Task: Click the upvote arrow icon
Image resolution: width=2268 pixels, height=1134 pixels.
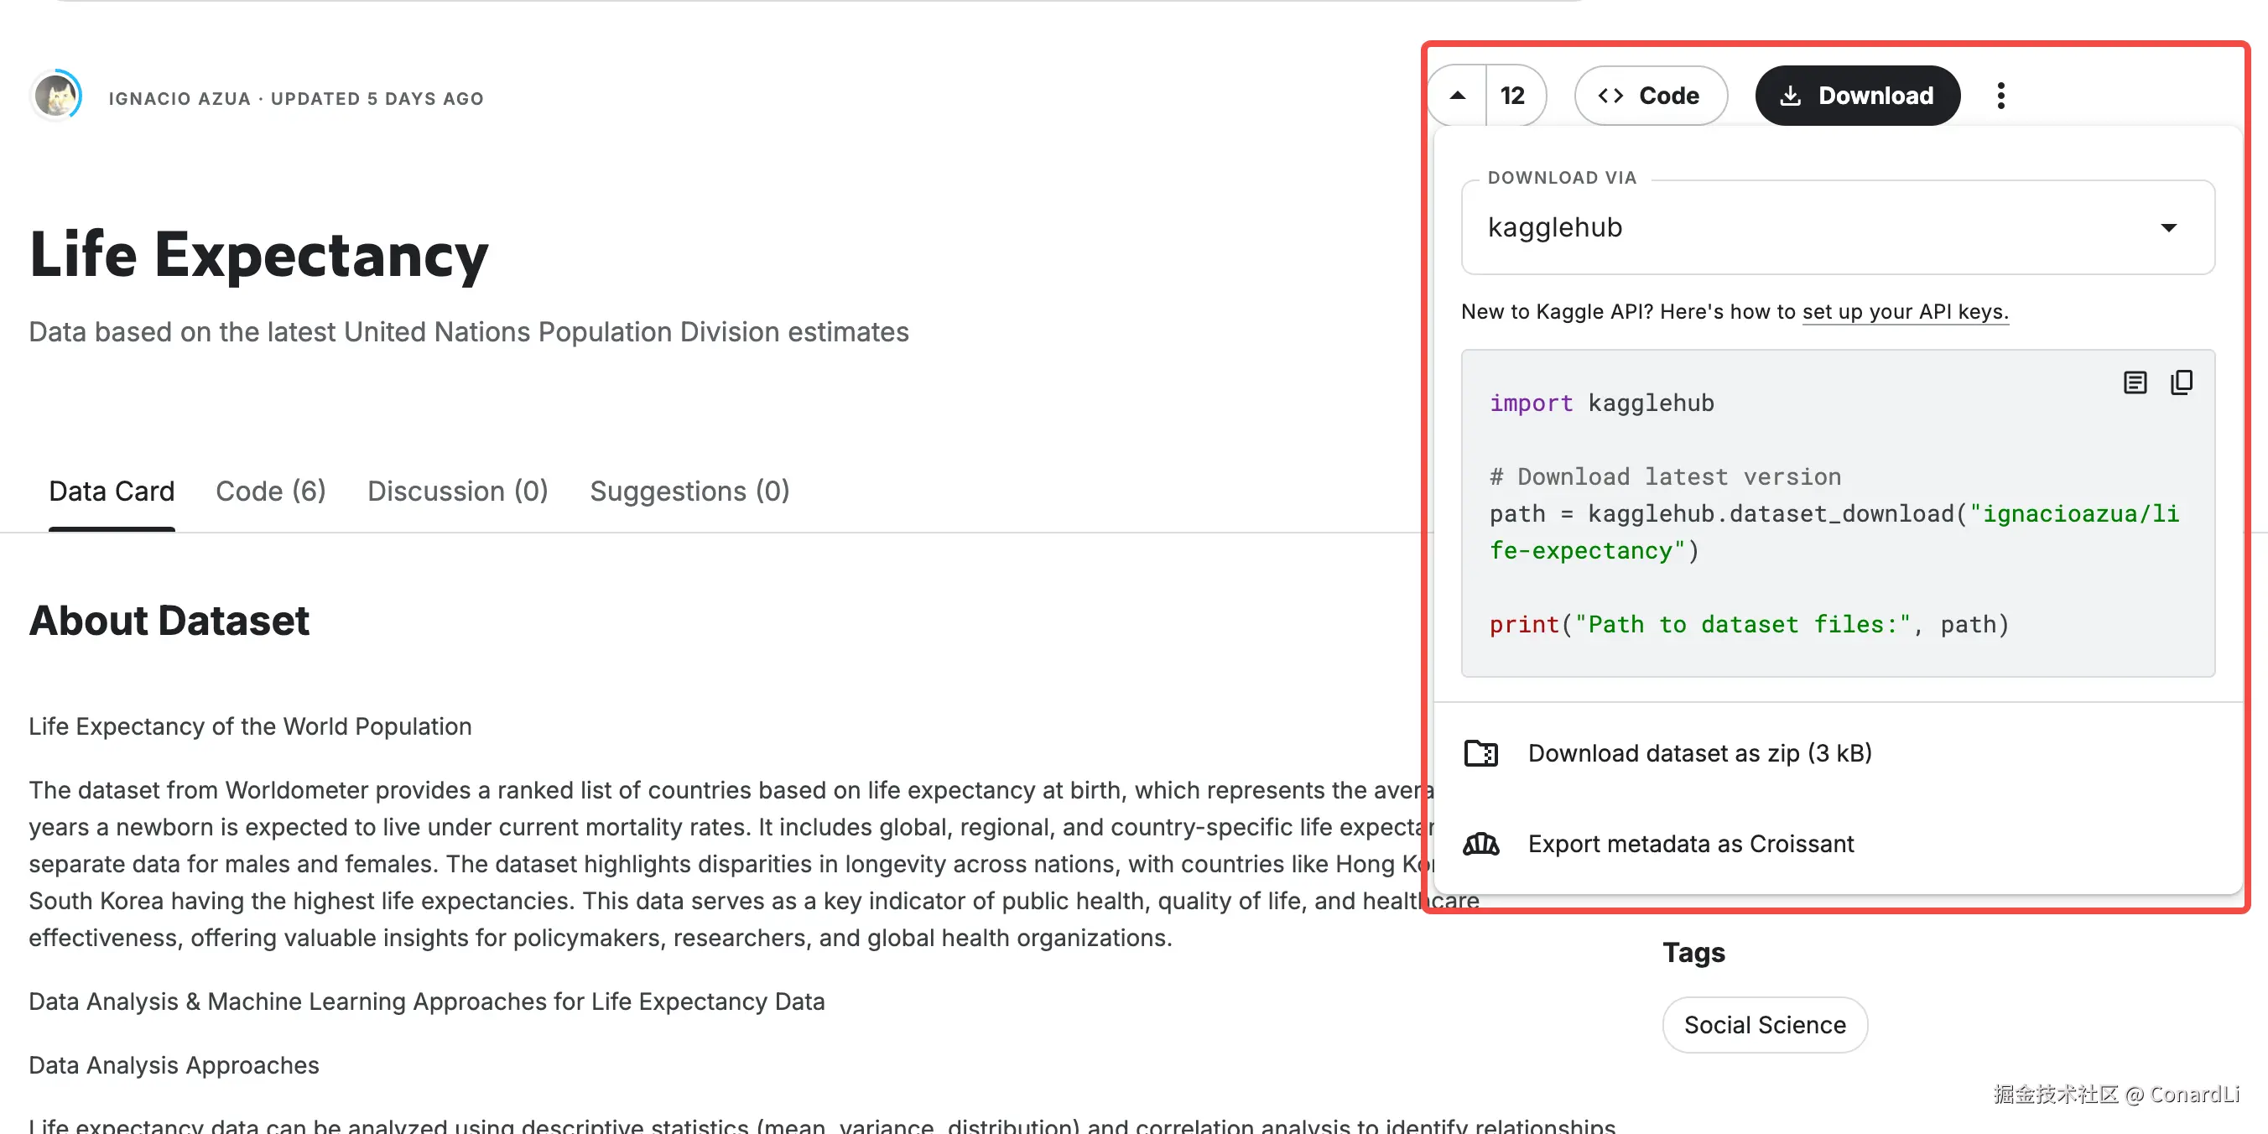Action: coord(1457,95)
